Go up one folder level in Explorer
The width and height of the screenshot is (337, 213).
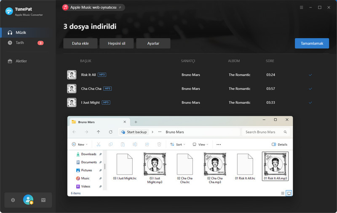(x=99, y=132)
